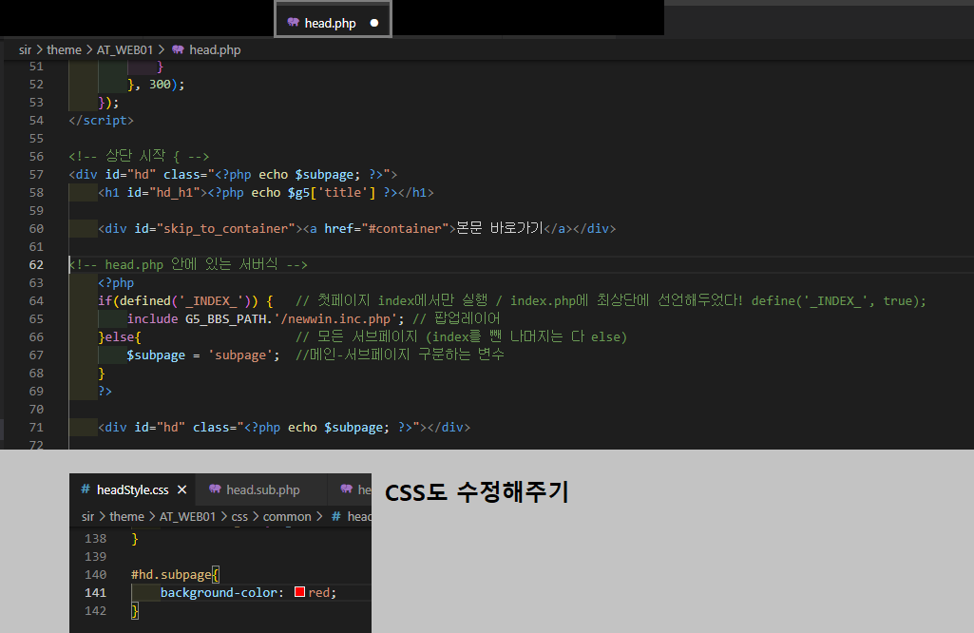Click the background-color property text
This screenshot has width=974, height=633.
[219, 593]
